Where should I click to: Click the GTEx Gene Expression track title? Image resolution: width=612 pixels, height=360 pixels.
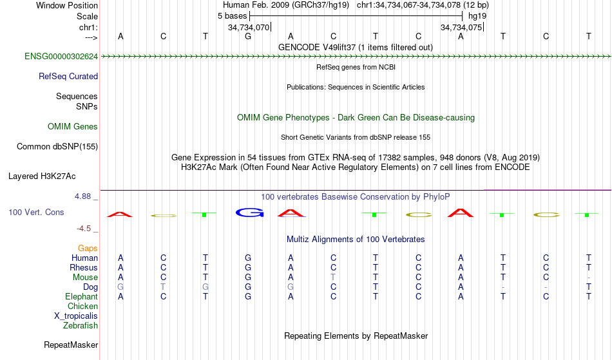pos(356,158)
